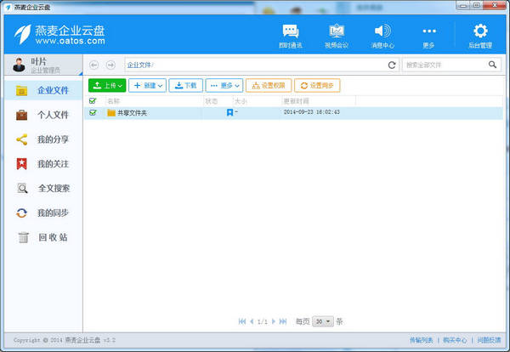
Task: Click the 设置权限 permissions button
Action: pos(269,85)
